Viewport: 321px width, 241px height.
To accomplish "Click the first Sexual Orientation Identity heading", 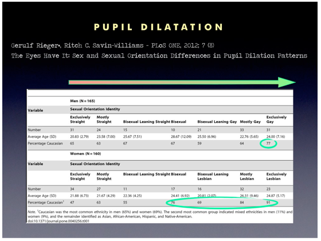I will pyautogui.click(x=95, y=109).
